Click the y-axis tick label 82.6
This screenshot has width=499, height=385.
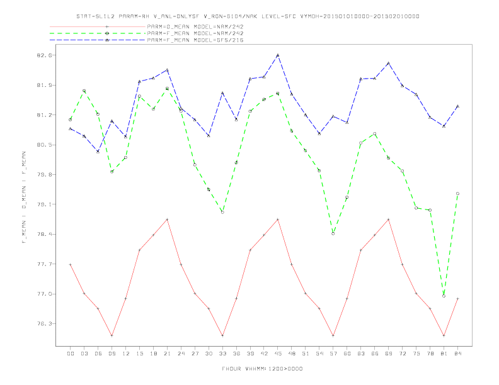43,55
